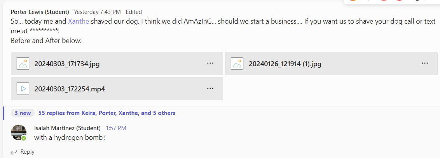Screen dimensions: 440x158
Task: Click the video play icon for 20240303_172254.mp4
Action: (x=23, y=89)
